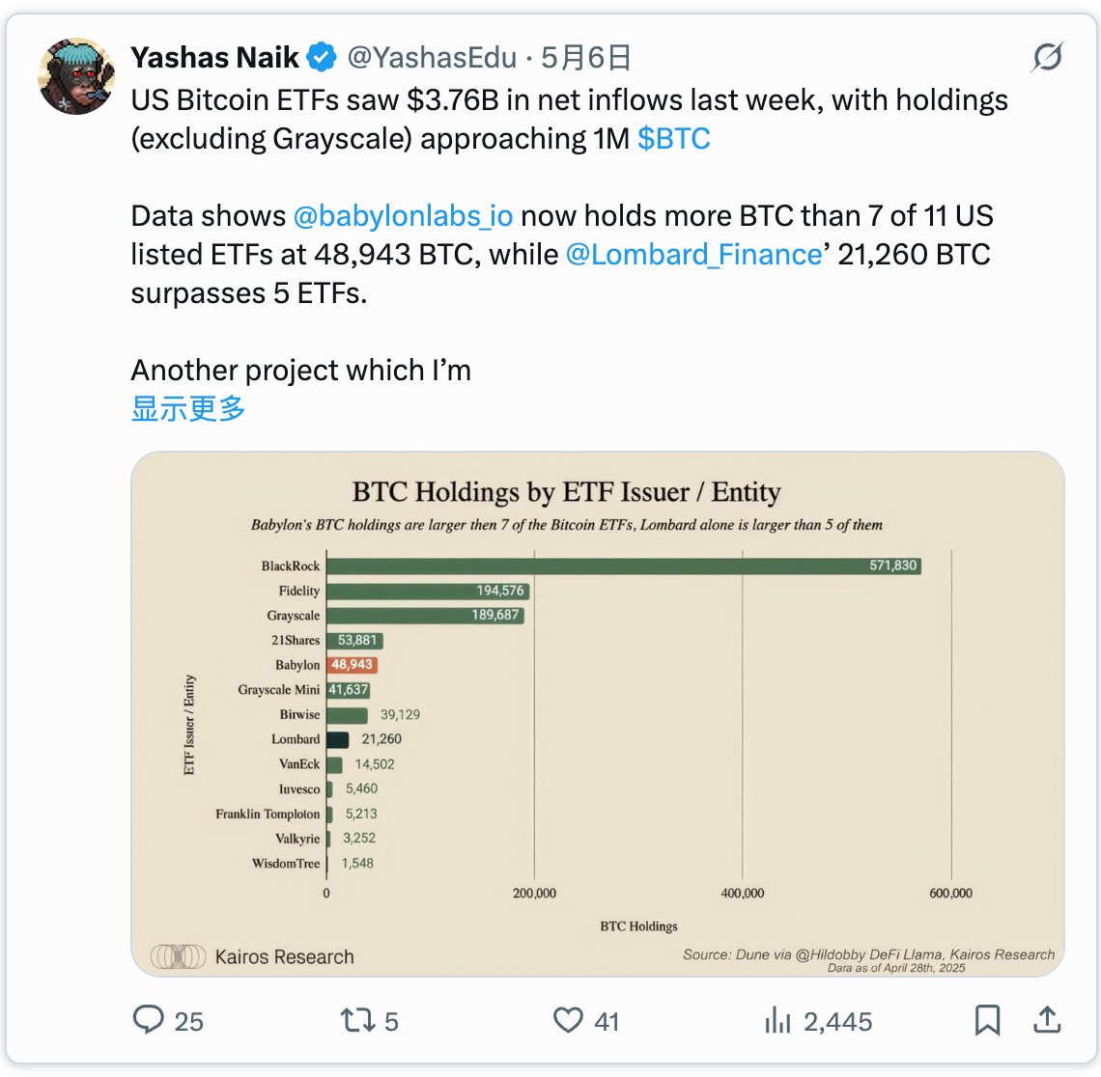This screenshot has height=1077, width=1101.
Task: Like the tweet using the heart icon
Action: click(568, 1020)
